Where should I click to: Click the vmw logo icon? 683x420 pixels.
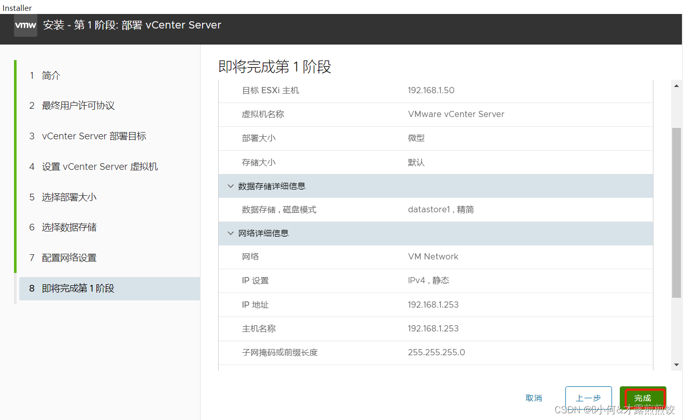(x=25, y=25)
